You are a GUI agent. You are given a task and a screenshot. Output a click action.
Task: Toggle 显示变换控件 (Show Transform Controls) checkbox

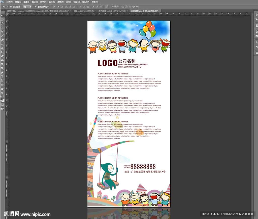pyautogui.click(x=36, y=7)
